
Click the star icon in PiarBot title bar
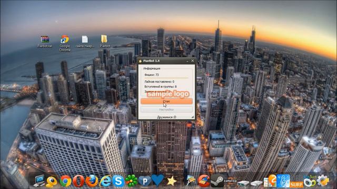[141, 61]
